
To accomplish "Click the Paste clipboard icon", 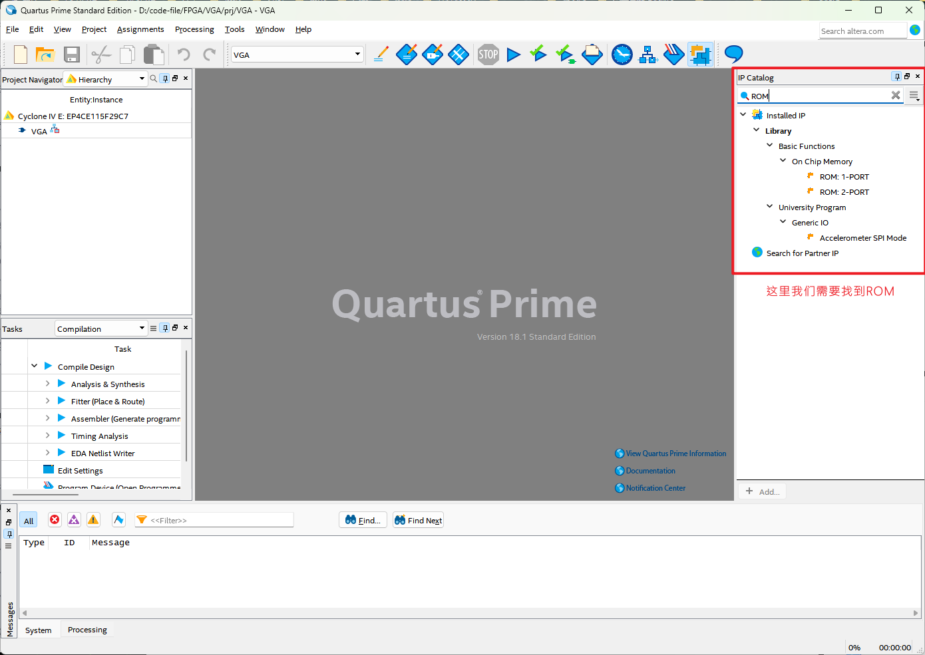I will pos(154,55).
